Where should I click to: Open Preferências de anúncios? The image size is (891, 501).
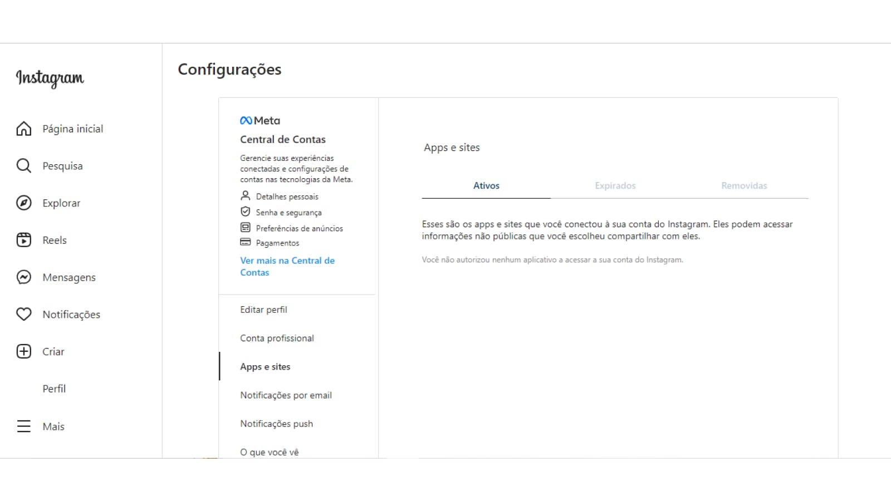coord(300,228)
